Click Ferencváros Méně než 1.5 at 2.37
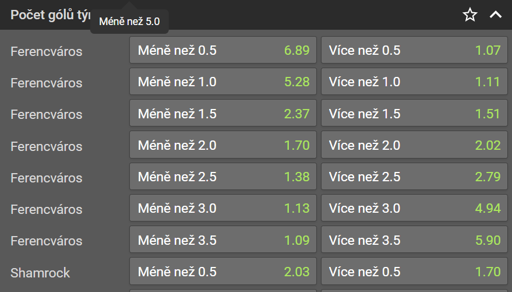 223,113
